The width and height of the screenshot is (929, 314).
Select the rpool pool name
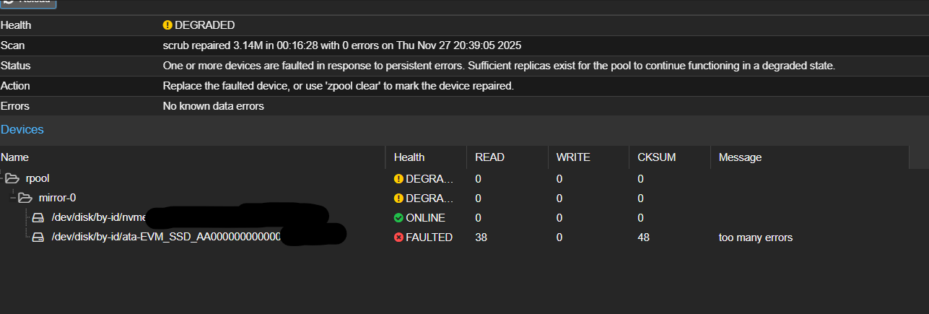(x=37, y=178)
